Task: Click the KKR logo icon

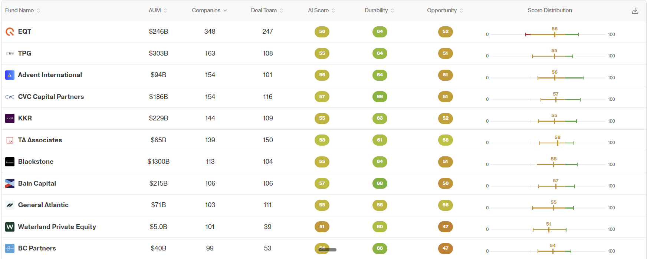Action: coord(10,119)
